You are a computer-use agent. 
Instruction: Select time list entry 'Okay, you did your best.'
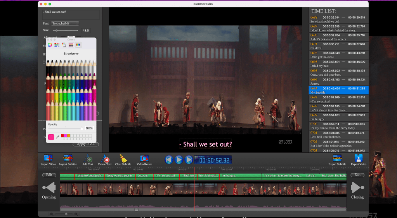click(339, 73)
